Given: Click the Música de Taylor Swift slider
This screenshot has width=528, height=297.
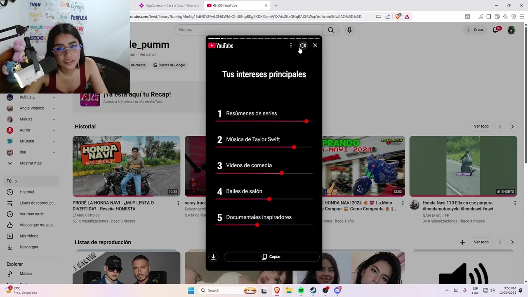Looking at the screenshot, I should pos(264,147).
